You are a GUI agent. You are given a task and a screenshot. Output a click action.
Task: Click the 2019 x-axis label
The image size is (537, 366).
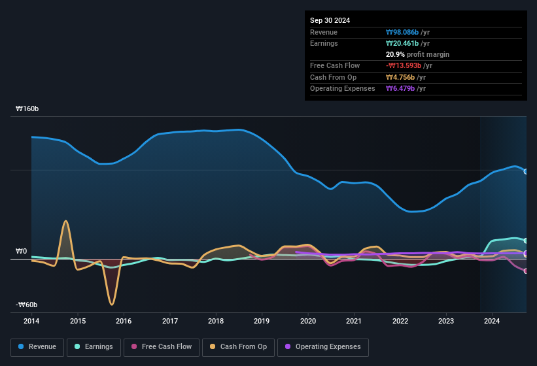pyautogui.click(x=262, y=321)
